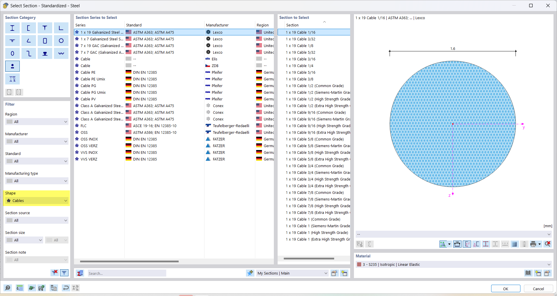Screen dimensions: 557x296
Task: Click in the Search input field
Action: [127, 273]
